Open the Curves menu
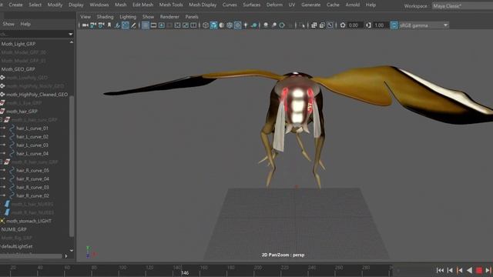The image size is (493, 277). coord(230,5)
